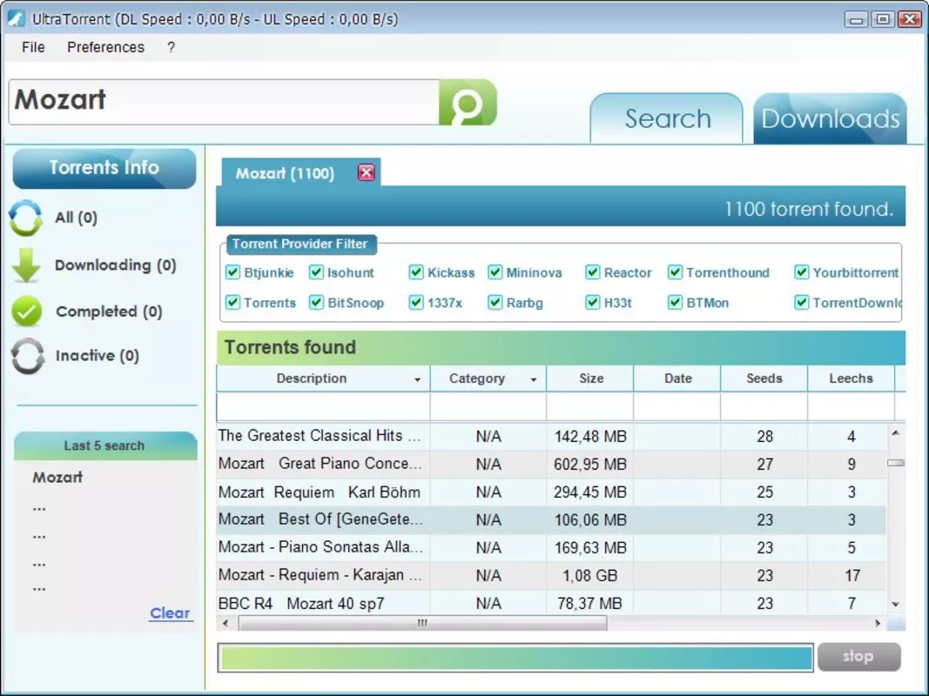Click the Clear link under last searches
Viewport: 929px width, 696px height.
tap(170, 613)
